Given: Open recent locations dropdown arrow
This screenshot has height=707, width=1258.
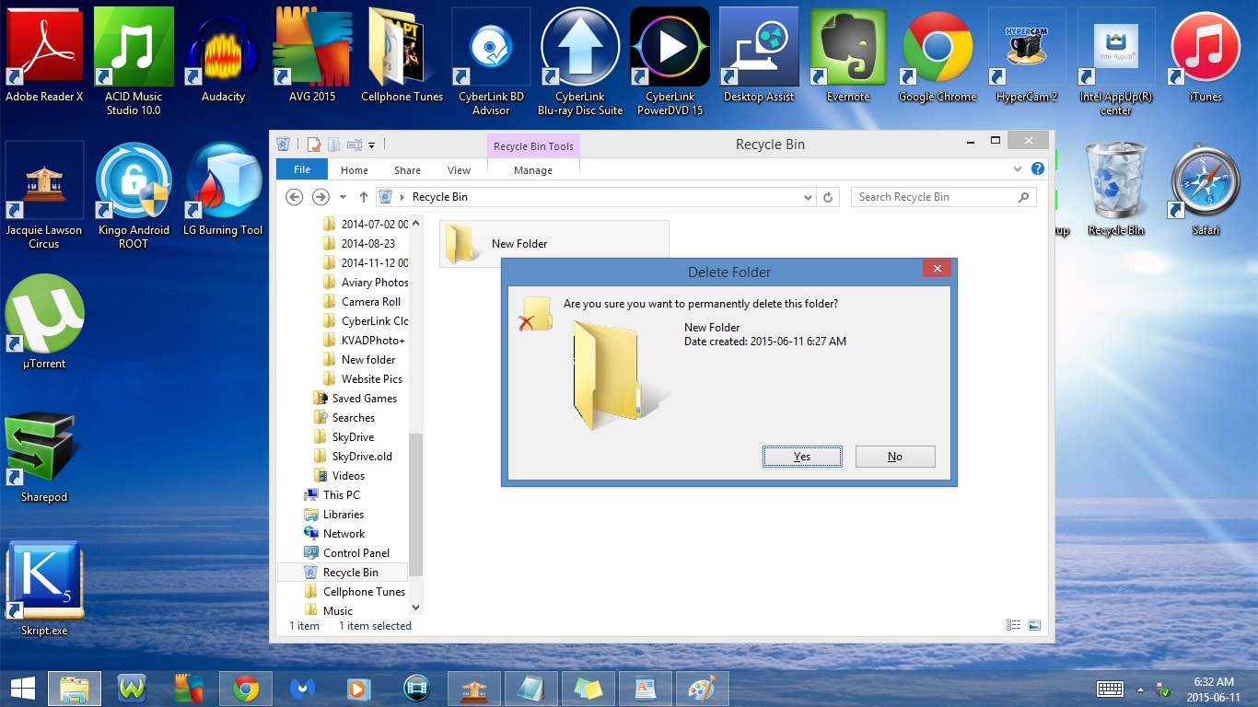Looking at the screenshot, I should (343, 197).
